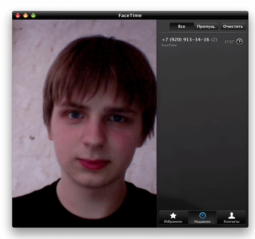Show all calls with the Все filter
The height and width of the screenshot is (239, 255).
click(181, 26)
